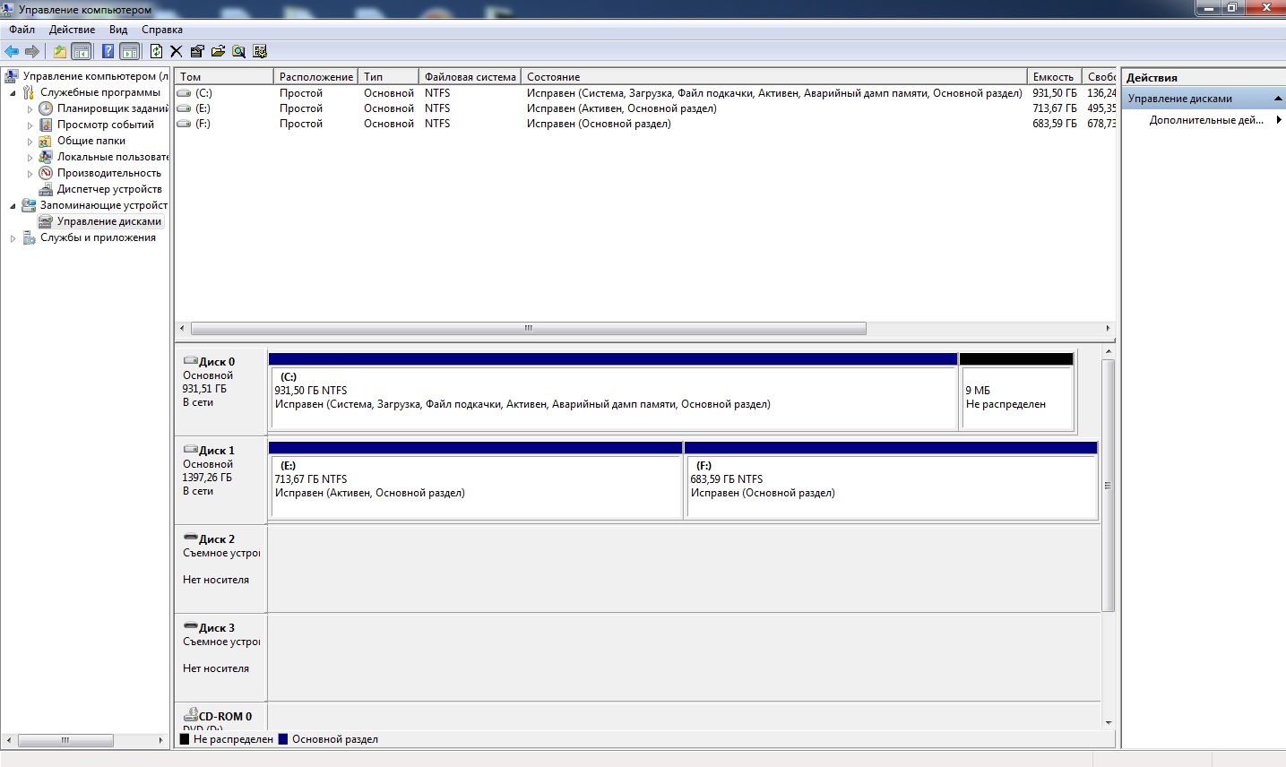Click the disk map vertical scrollbar down arrow
This screenshot has width=1286, height=767.
1109,722
